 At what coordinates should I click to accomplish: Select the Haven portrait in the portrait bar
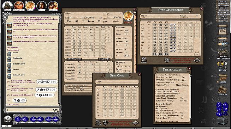pos(30,6)
